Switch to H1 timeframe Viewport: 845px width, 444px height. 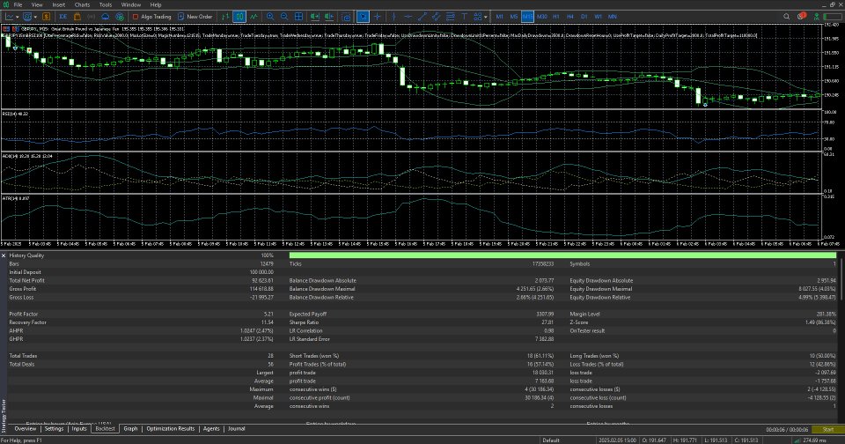(556, 17)
